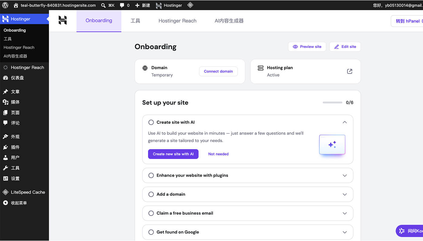This screenshot has width=423, height=241.
Task: Click the 收起菜单 collapse arrow icon
Action: 5,203
